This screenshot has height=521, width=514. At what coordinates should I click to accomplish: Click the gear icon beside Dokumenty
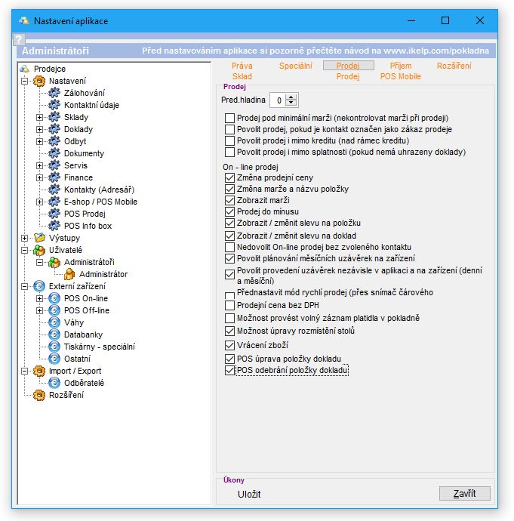coord(54,153)
